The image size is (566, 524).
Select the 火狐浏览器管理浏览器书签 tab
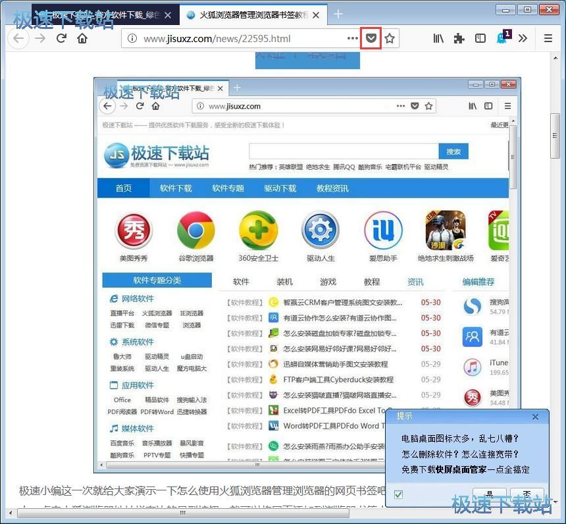254,14
